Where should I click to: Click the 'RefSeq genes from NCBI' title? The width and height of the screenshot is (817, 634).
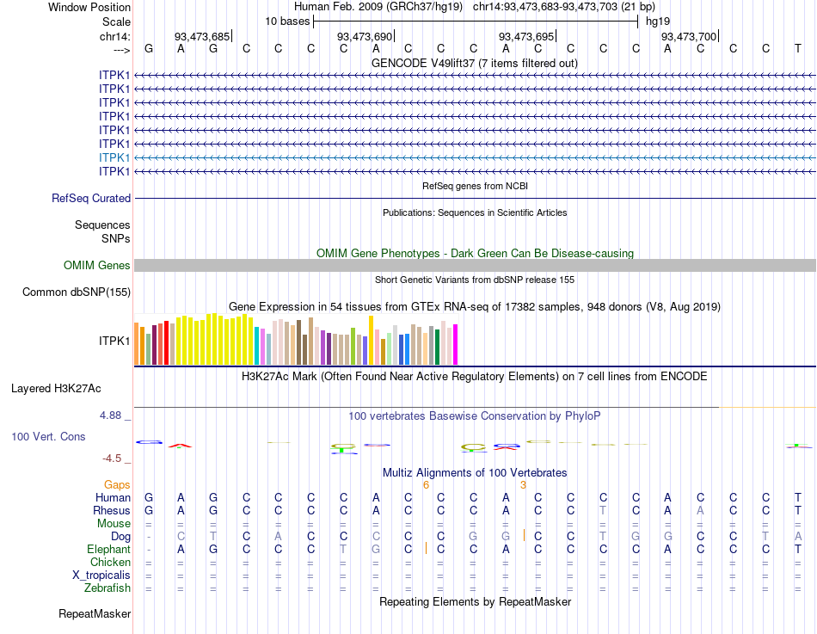[x=476, y=186]
